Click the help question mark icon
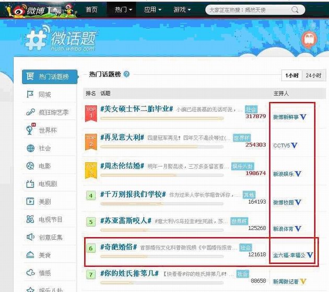 tap(126, 74)
